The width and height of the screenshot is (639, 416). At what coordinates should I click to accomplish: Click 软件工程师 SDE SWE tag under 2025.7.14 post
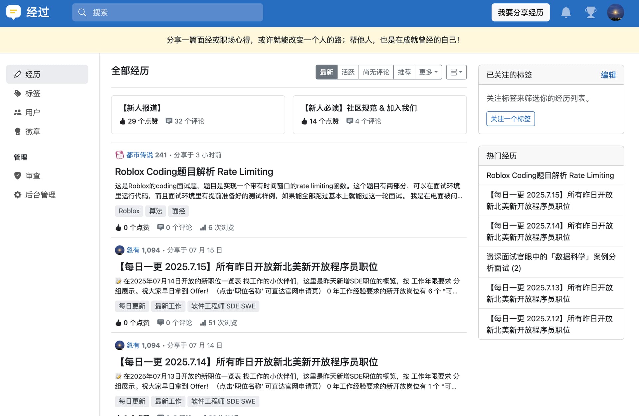(x=223, y=401)
